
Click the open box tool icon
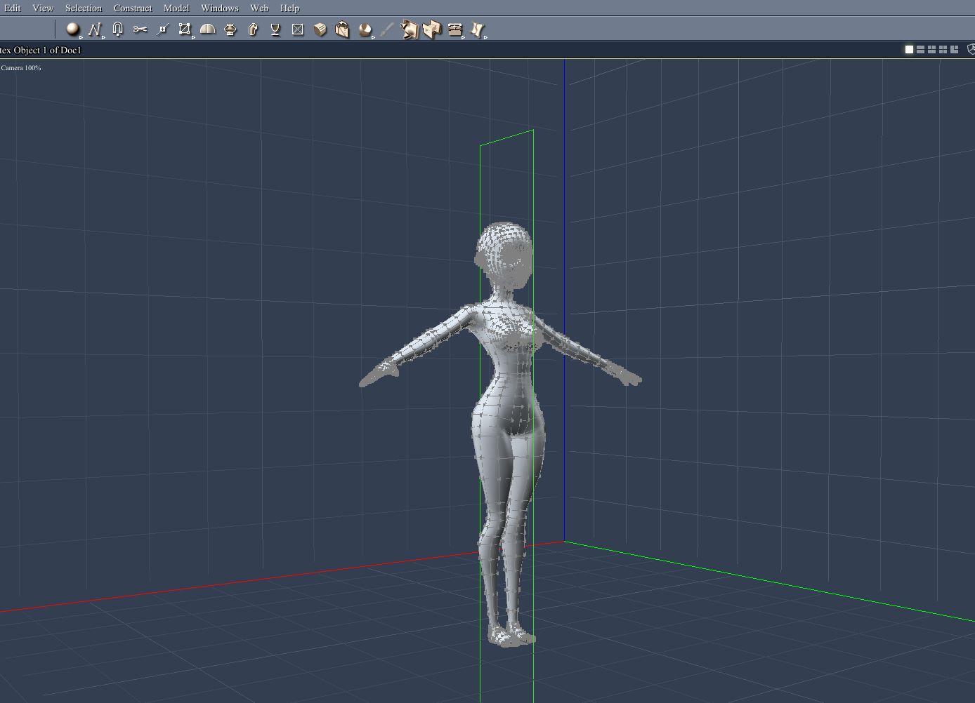pyautogui.click(x=342, y=29)
